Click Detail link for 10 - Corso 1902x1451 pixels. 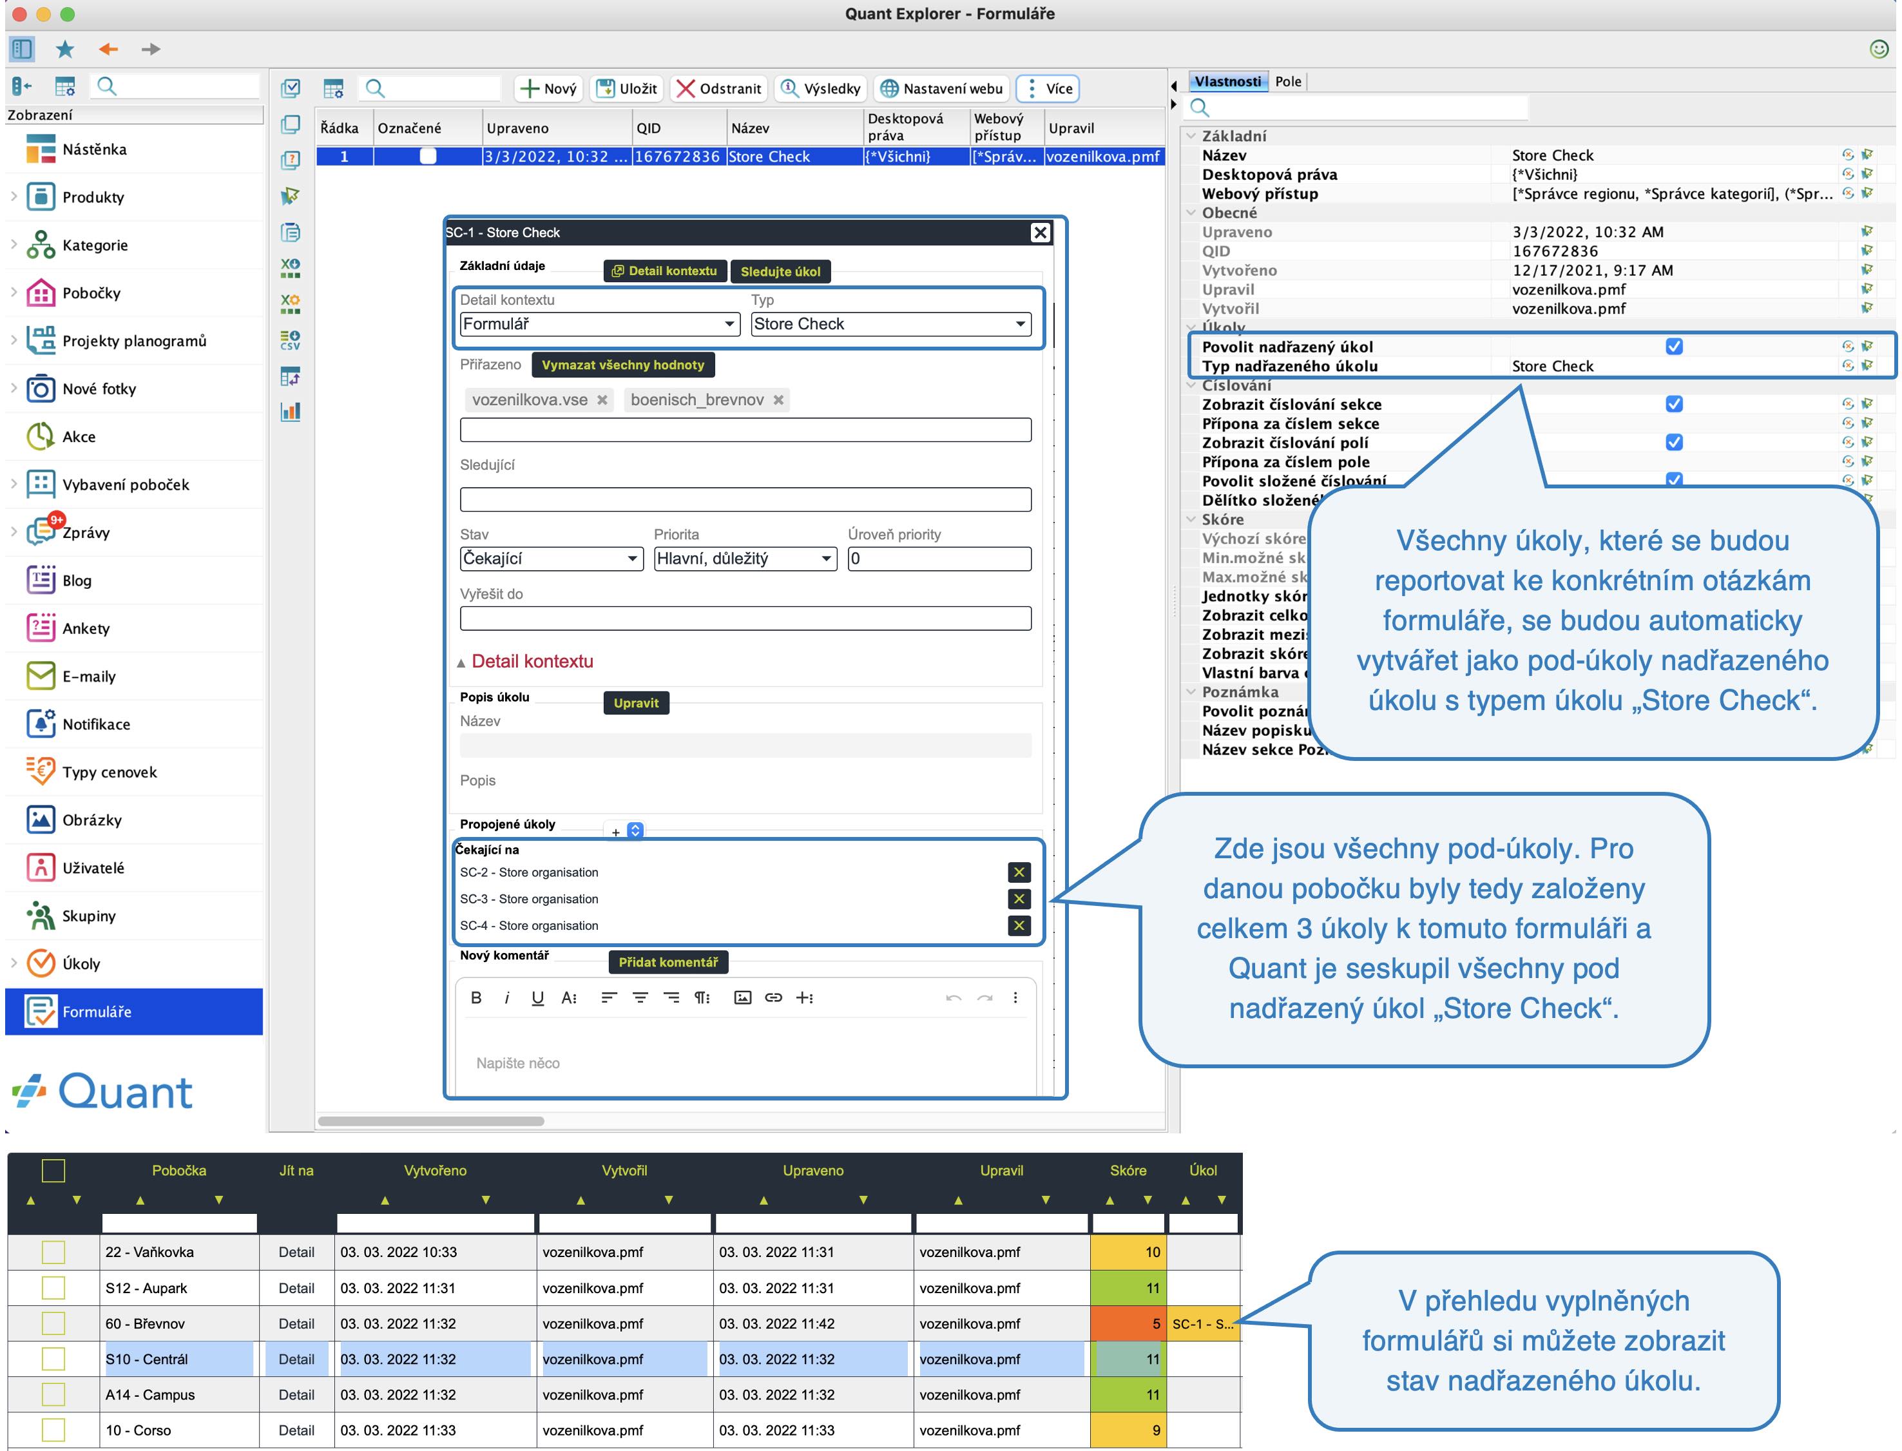click(x=296, y=1430)
